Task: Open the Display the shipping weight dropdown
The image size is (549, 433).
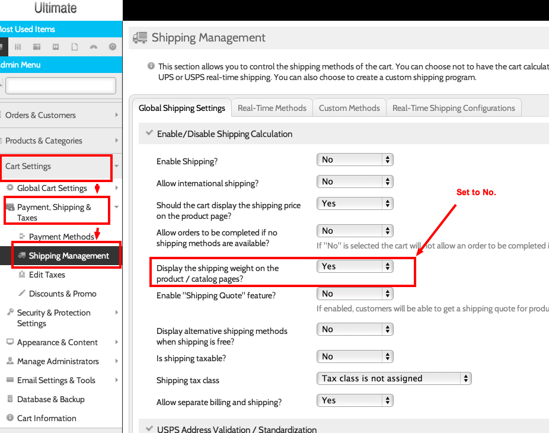Action: pos(355,266)
